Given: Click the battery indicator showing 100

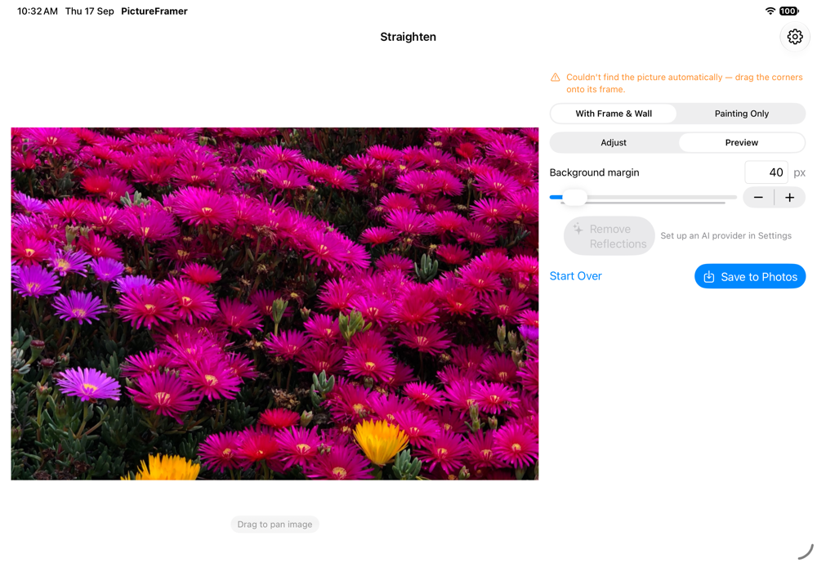Looking at the screenshot, I should pos(788,11).
